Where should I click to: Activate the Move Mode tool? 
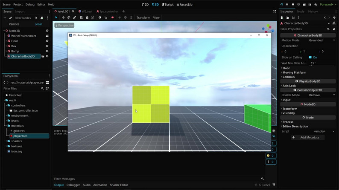click(x=63, y=17)
